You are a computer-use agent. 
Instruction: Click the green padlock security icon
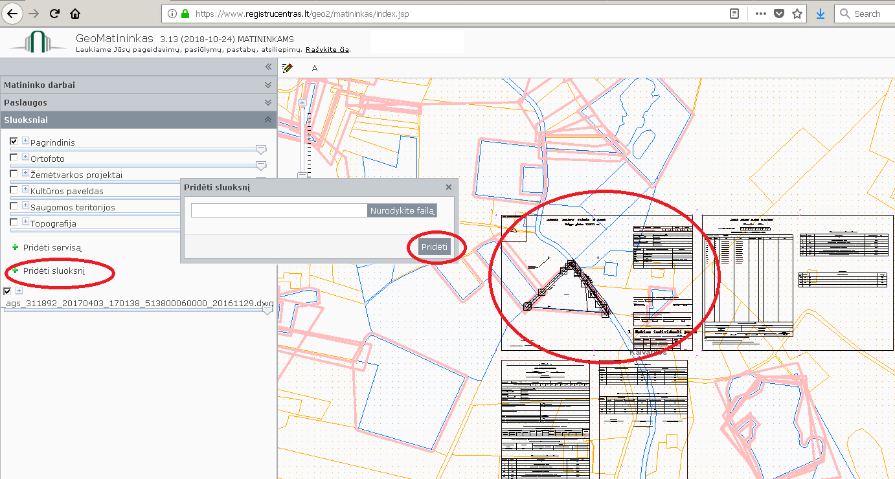click(185, 14)
